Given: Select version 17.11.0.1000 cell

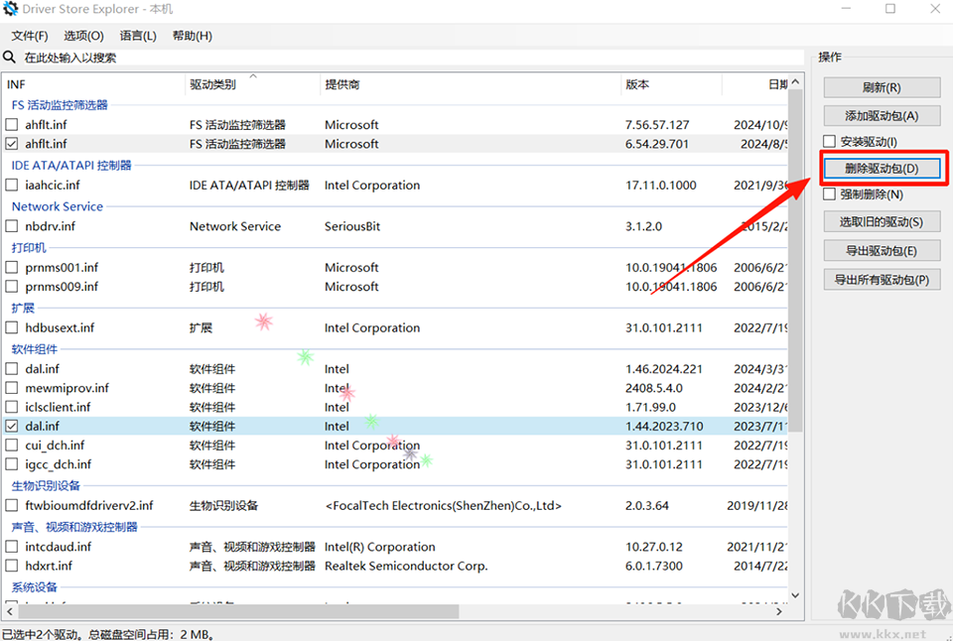Looking at the screenshot, I should [x=661, y=185].
